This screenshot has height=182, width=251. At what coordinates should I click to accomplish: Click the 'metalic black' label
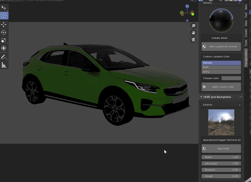click(x=220, y=38)
